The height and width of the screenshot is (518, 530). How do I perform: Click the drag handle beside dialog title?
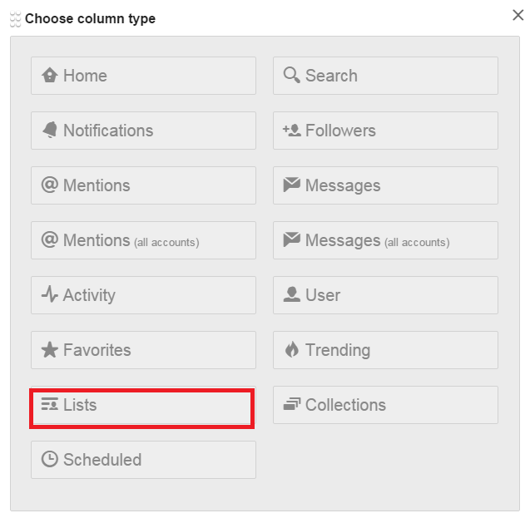(x=15, y=19)
